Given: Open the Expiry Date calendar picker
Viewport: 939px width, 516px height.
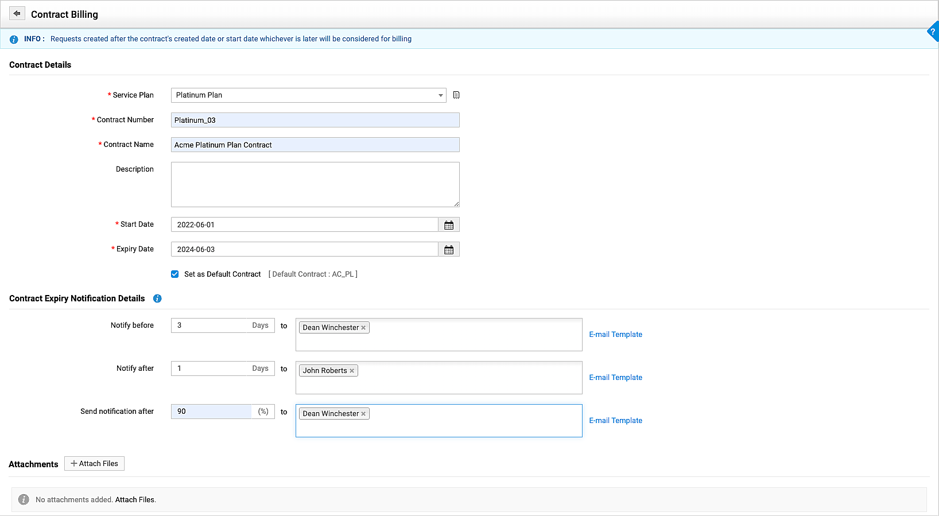Looking at the screenshot, I should click(449, 250).
